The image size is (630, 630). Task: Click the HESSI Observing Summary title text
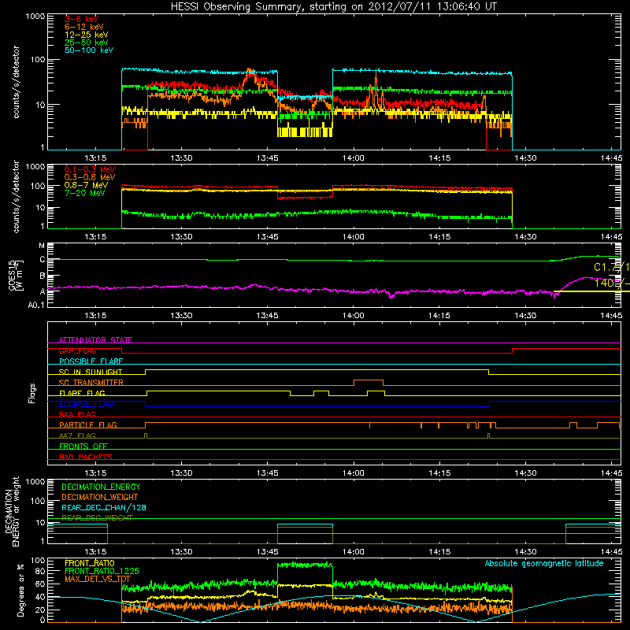334,7
